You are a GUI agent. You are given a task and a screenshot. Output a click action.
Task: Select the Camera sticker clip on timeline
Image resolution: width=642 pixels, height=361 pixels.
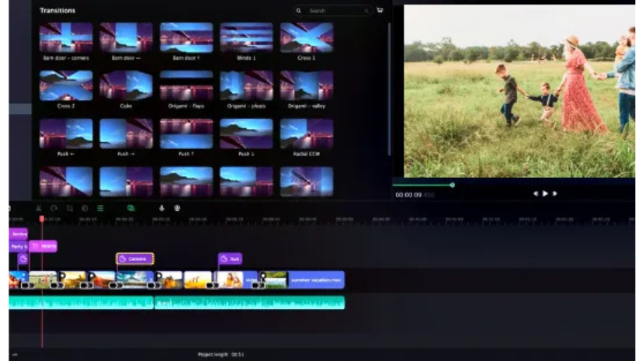click(135, 259)
